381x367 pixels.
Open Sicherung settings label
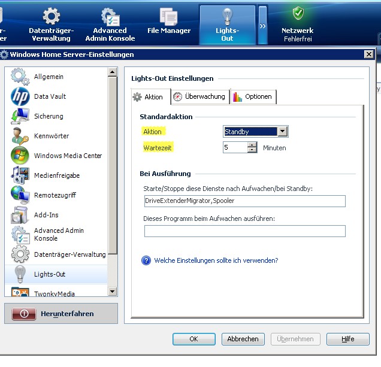[49, 116]
